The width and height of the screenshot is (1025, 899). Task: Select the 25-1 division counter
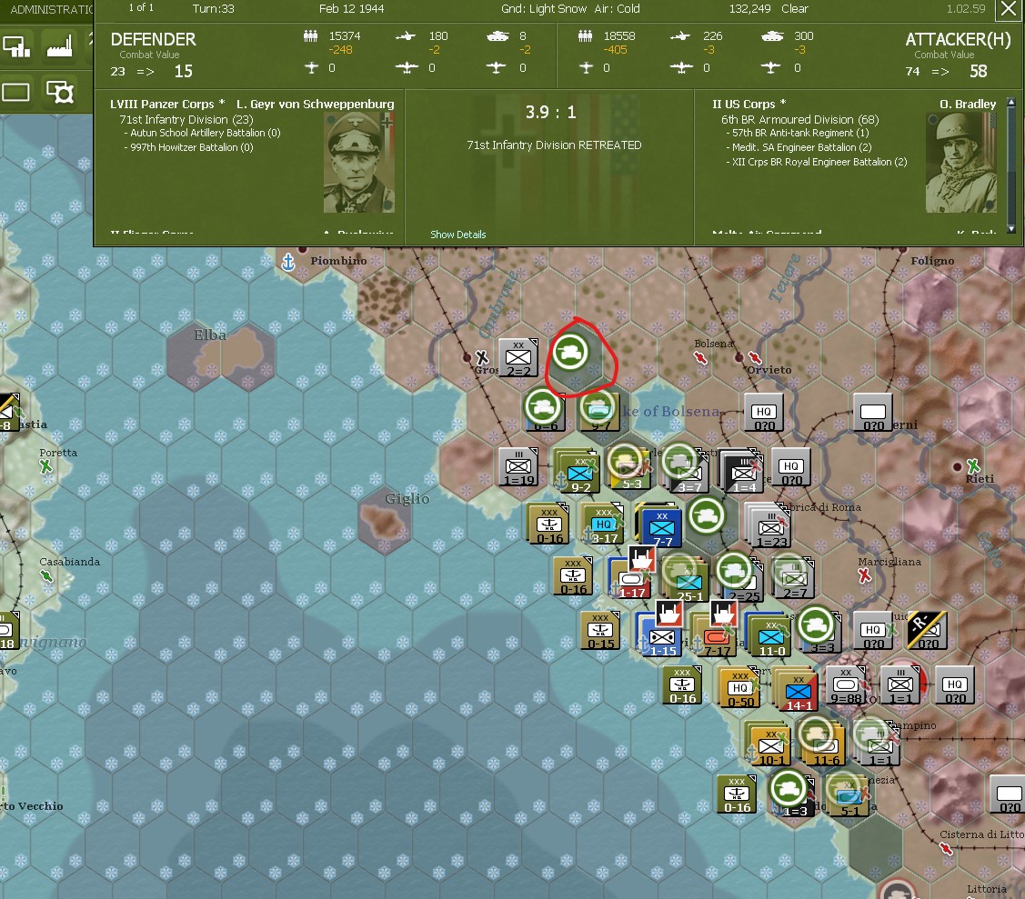click(688, 582)
